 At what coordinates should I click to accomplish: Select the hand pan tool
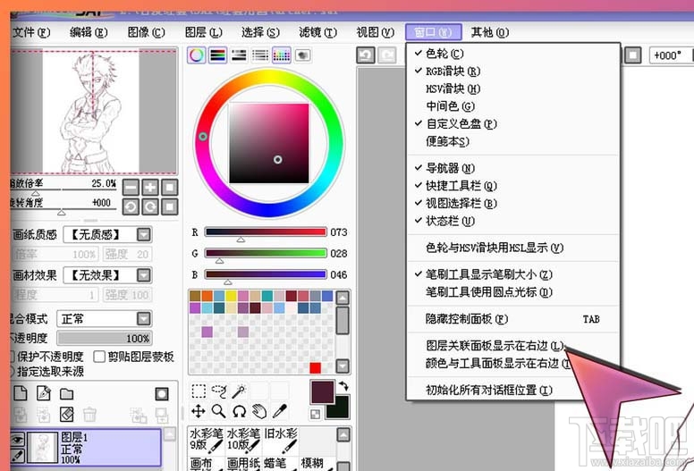coord(259,411)
